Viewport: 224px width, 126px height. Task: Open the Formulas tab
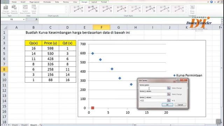(x=47, y=2)
